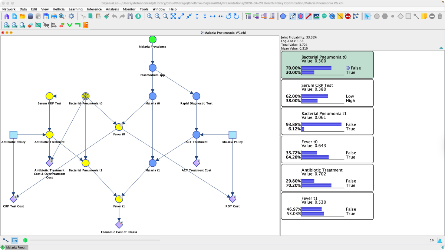Toggle the red arrow arc display button

(x=308, y=16)
